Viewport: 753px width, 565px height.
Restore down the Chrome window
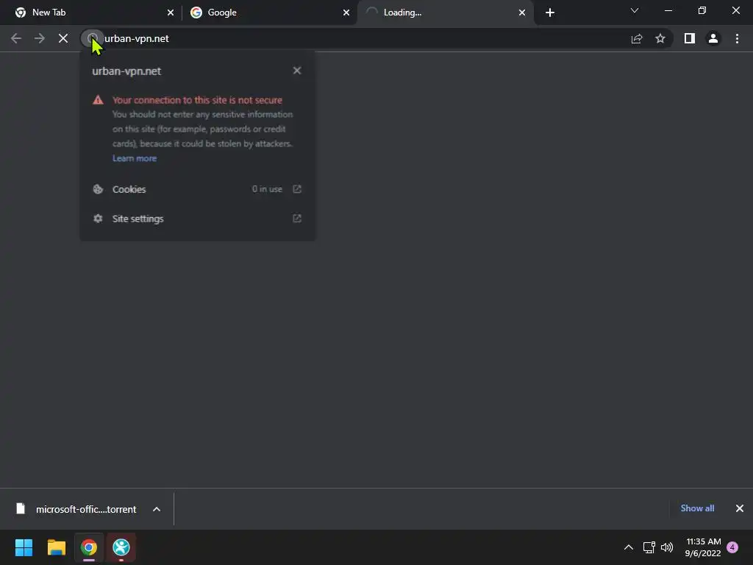(x=702, y=10)
